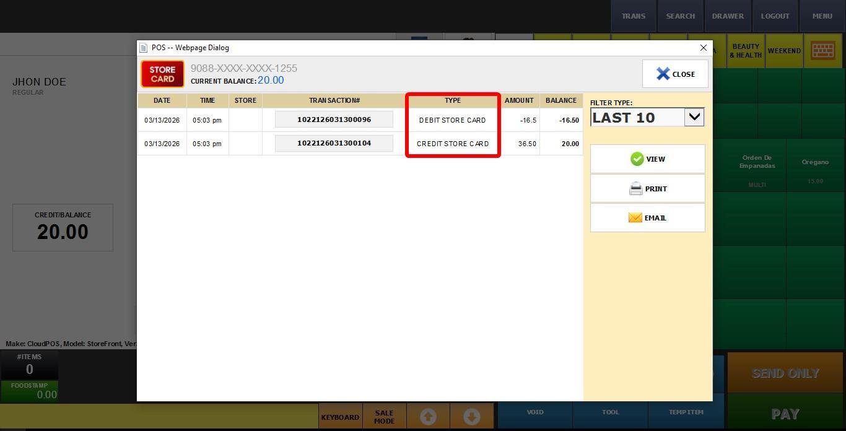Click the blue X Close icon
Image resolution: width=846 pixels, height=431 pixels.
coord(663,74)
